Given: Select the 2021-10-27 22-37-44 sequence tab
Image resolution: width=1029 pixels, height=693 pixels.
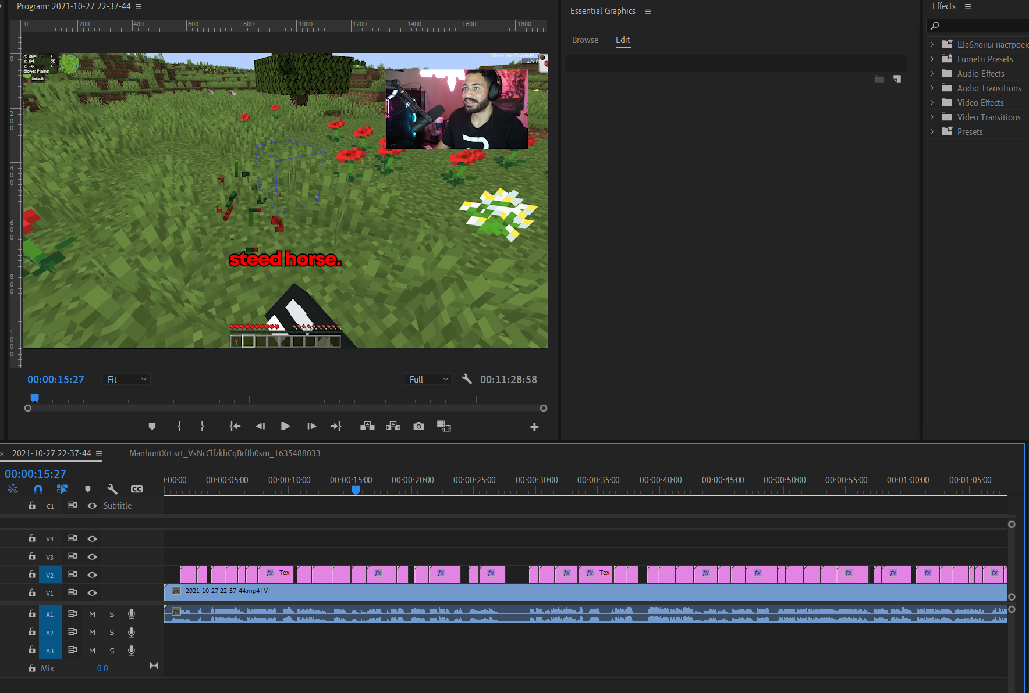Looking at the screenshot, I should (x=51, y=453).
